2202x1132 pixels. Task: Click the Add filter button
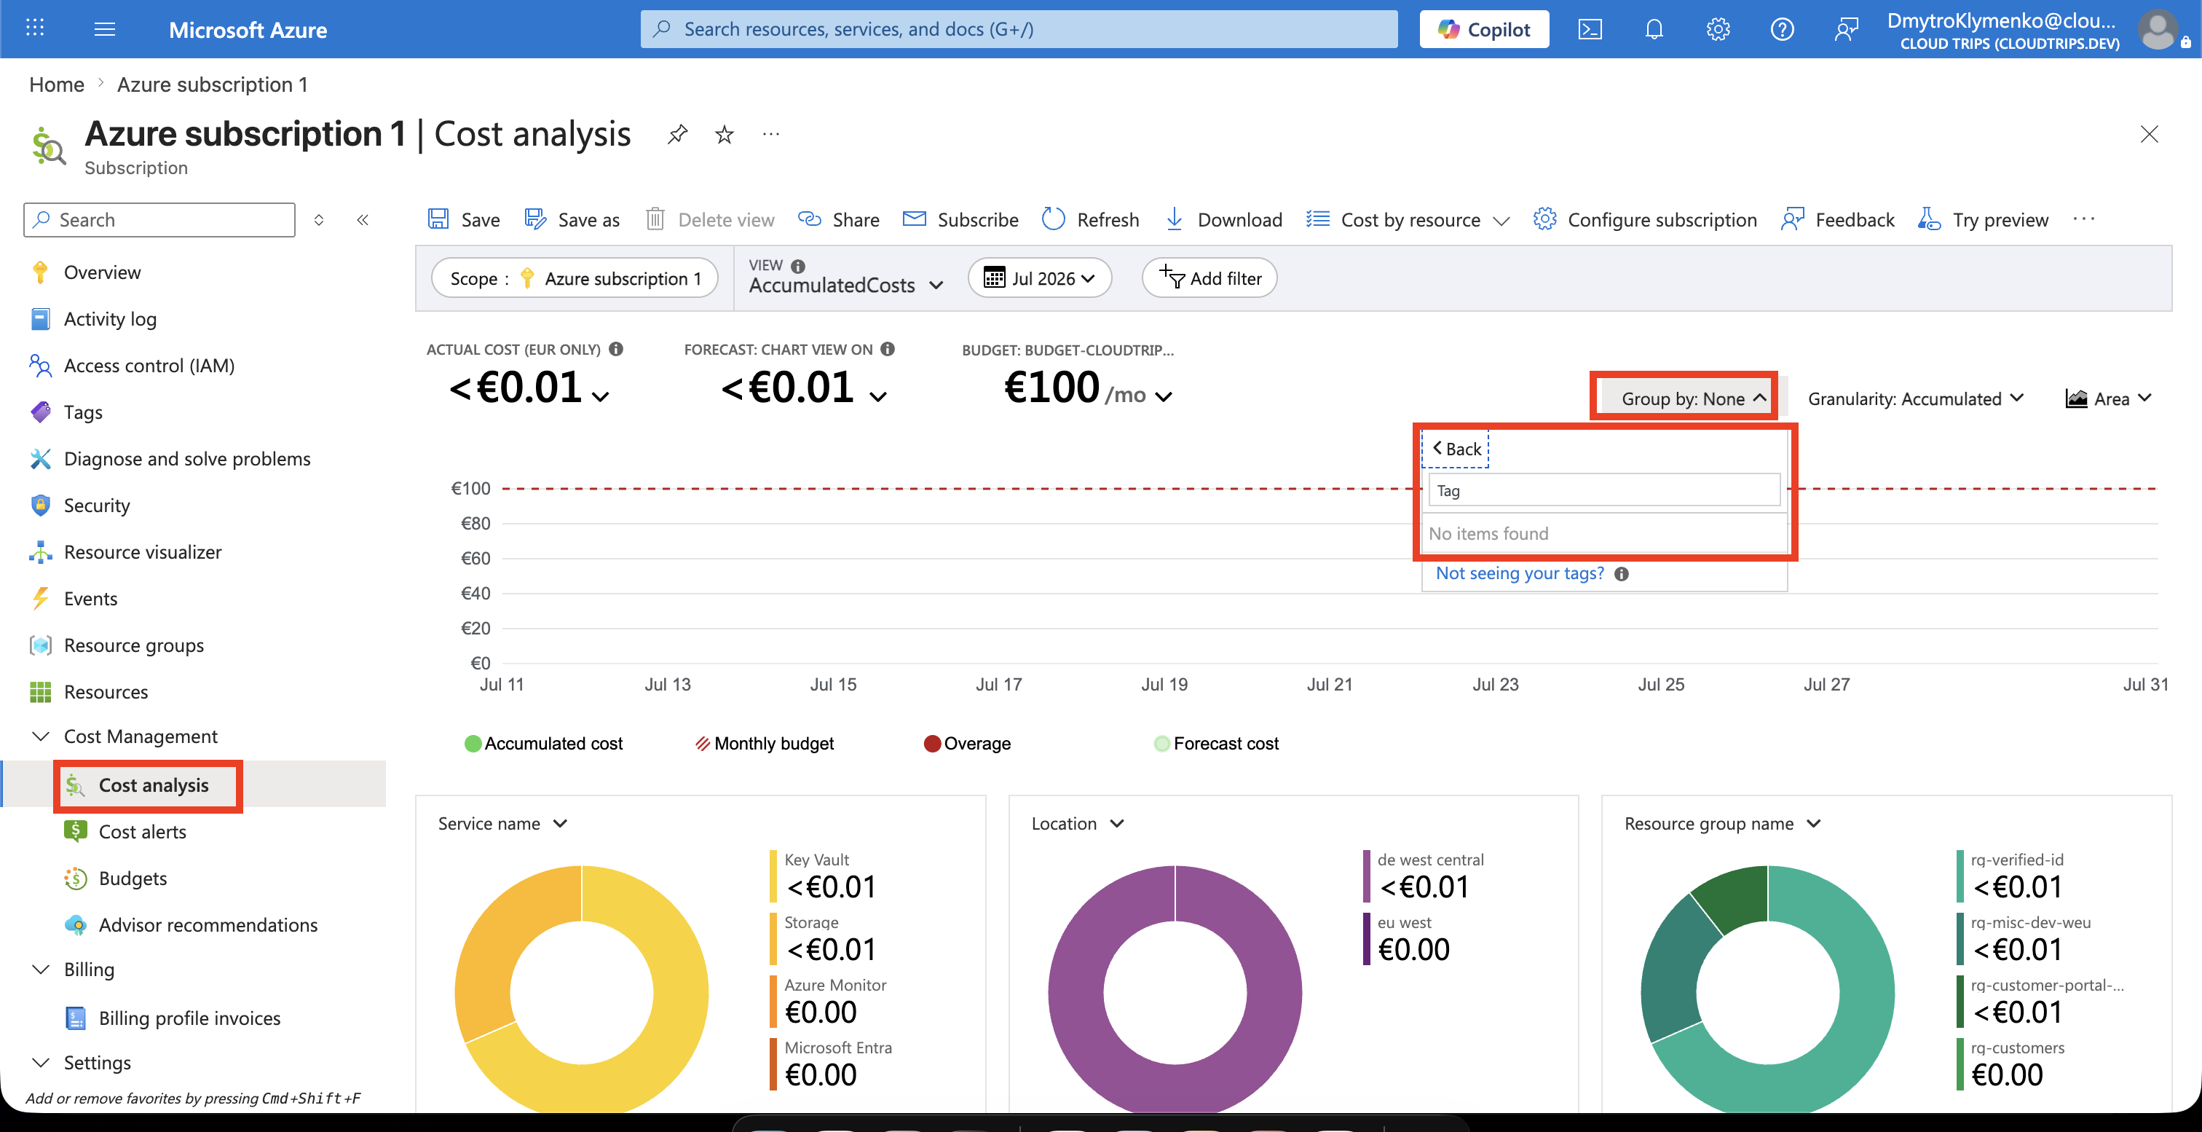coord(1209,278)
